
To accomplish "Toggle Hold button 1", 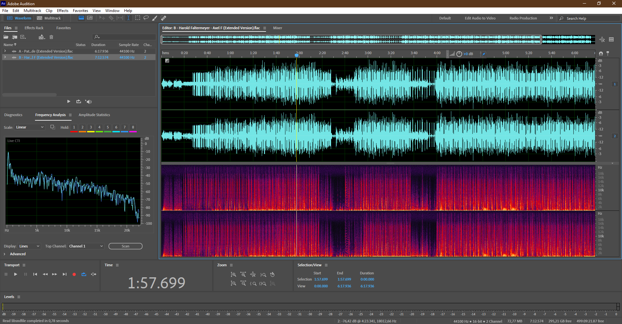I will point(74,127).
